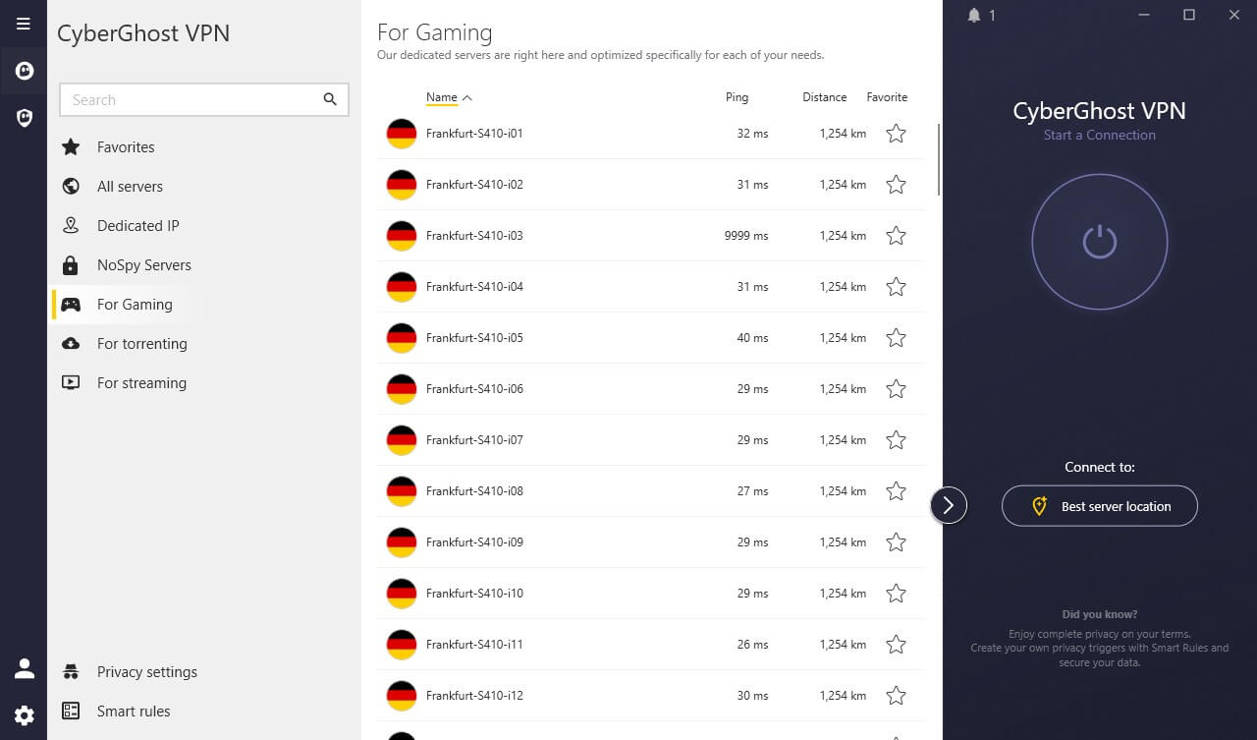Image resolution: width=1257 pixels, height=740 pixels.
Task: Open Smart rules
Action: click(x=134, y=712)
